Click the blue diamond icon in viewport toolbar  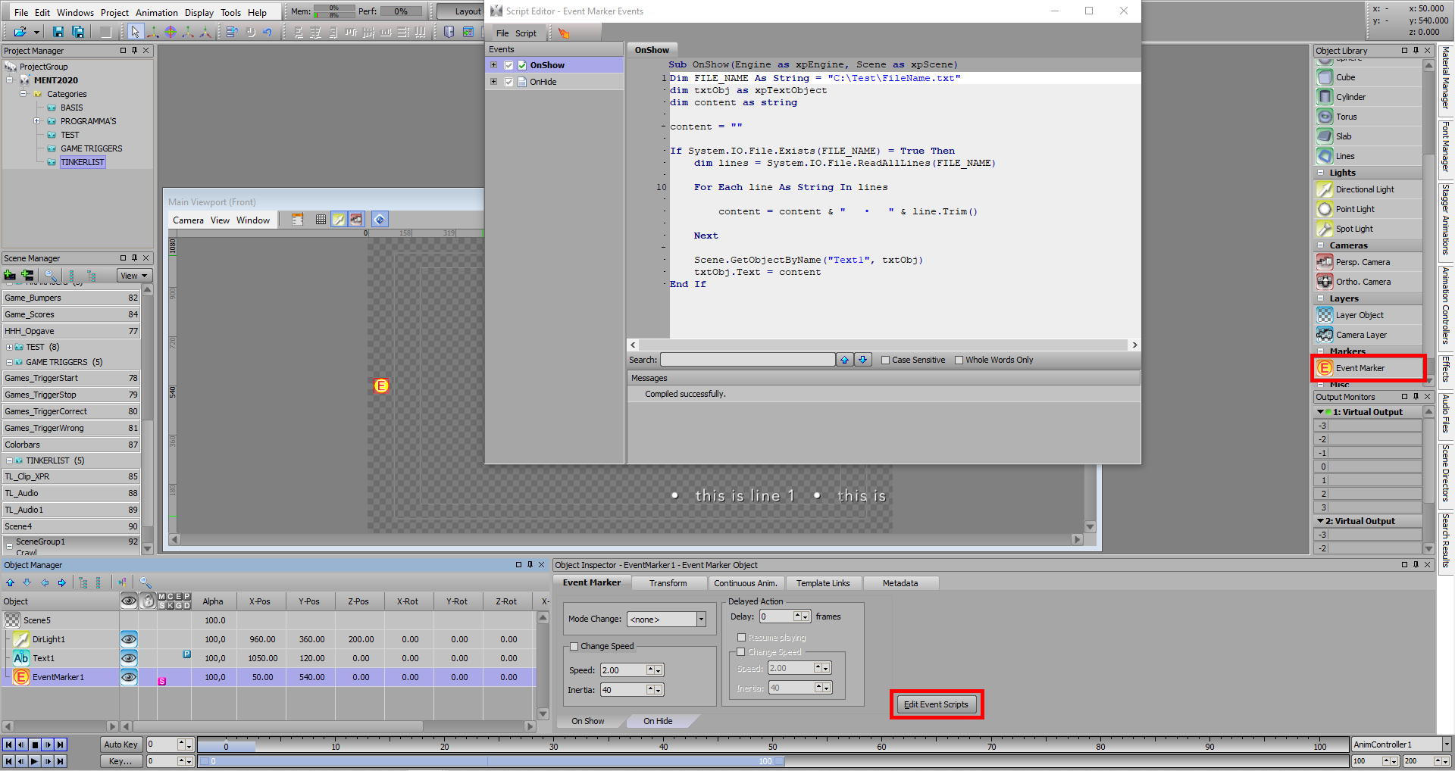click(380, 220)
